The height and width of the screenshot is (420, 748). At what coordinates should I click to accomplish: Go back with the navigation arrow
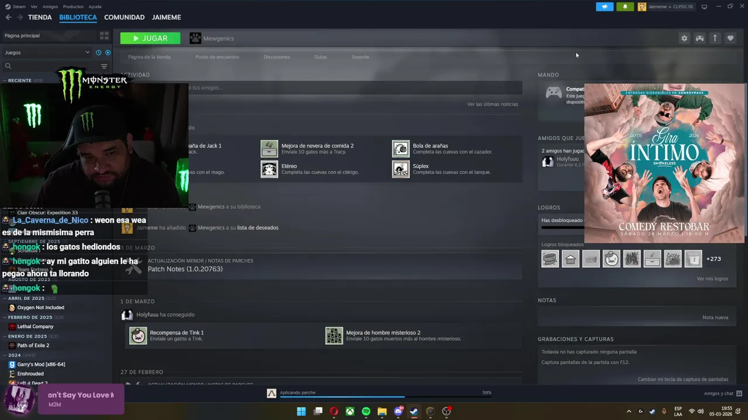(x=8, y=17)
